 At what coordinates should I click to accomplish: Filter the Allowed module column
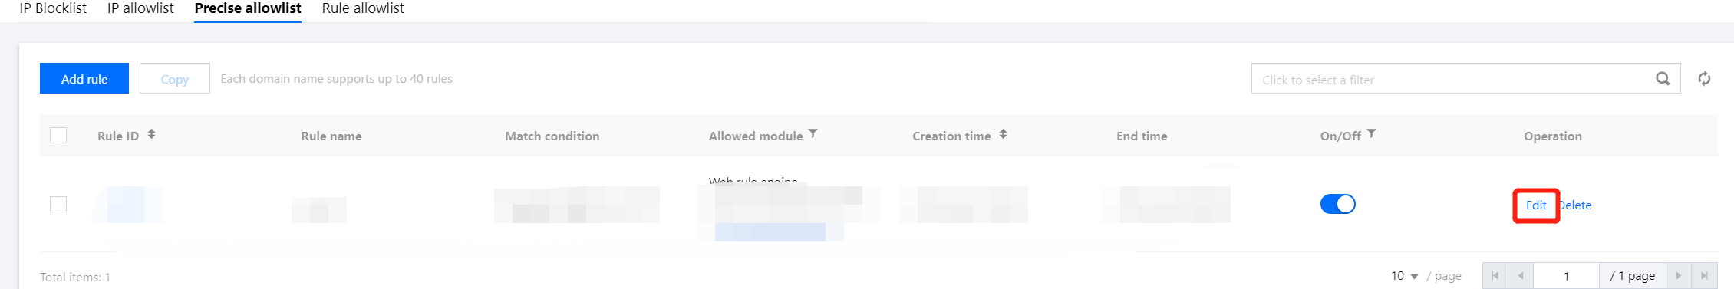(x=813, y=134)
